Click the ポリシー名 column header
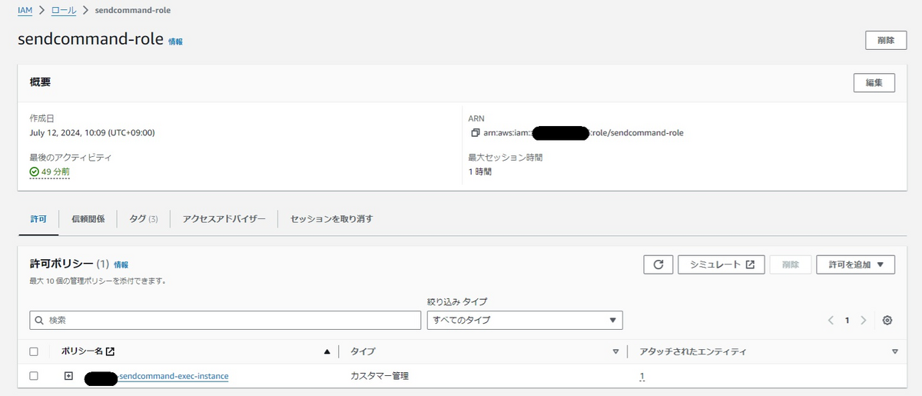This screenshot has width=922, height=396. [81, 351]
